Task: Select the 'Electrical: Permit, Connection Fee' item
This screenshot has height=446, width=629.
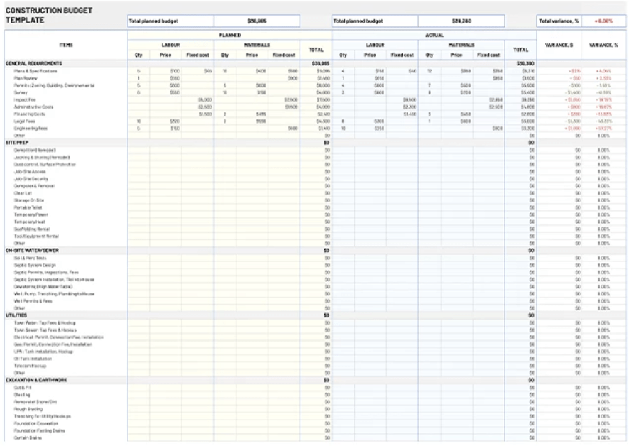Action: [58, 337]
